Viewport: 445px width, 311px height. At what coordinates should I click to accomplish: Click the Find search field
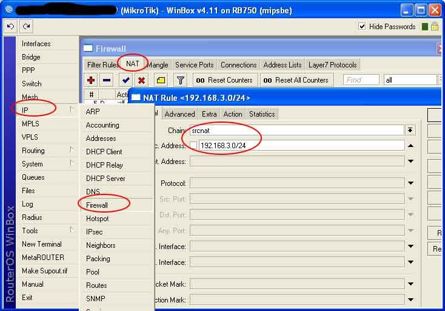[361, 80]
